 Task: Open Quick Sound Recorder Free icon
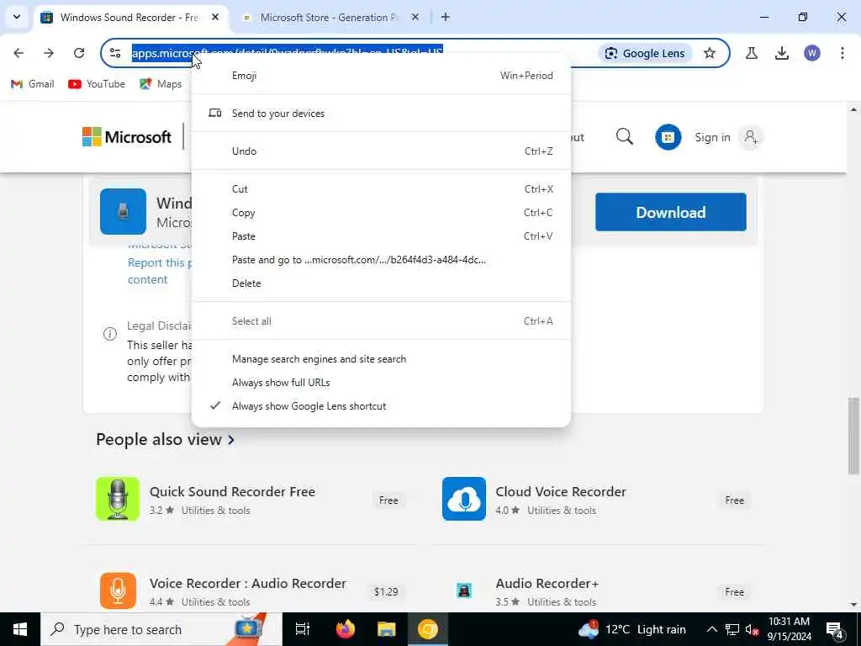pyautogui.click(x=118, y=499)
